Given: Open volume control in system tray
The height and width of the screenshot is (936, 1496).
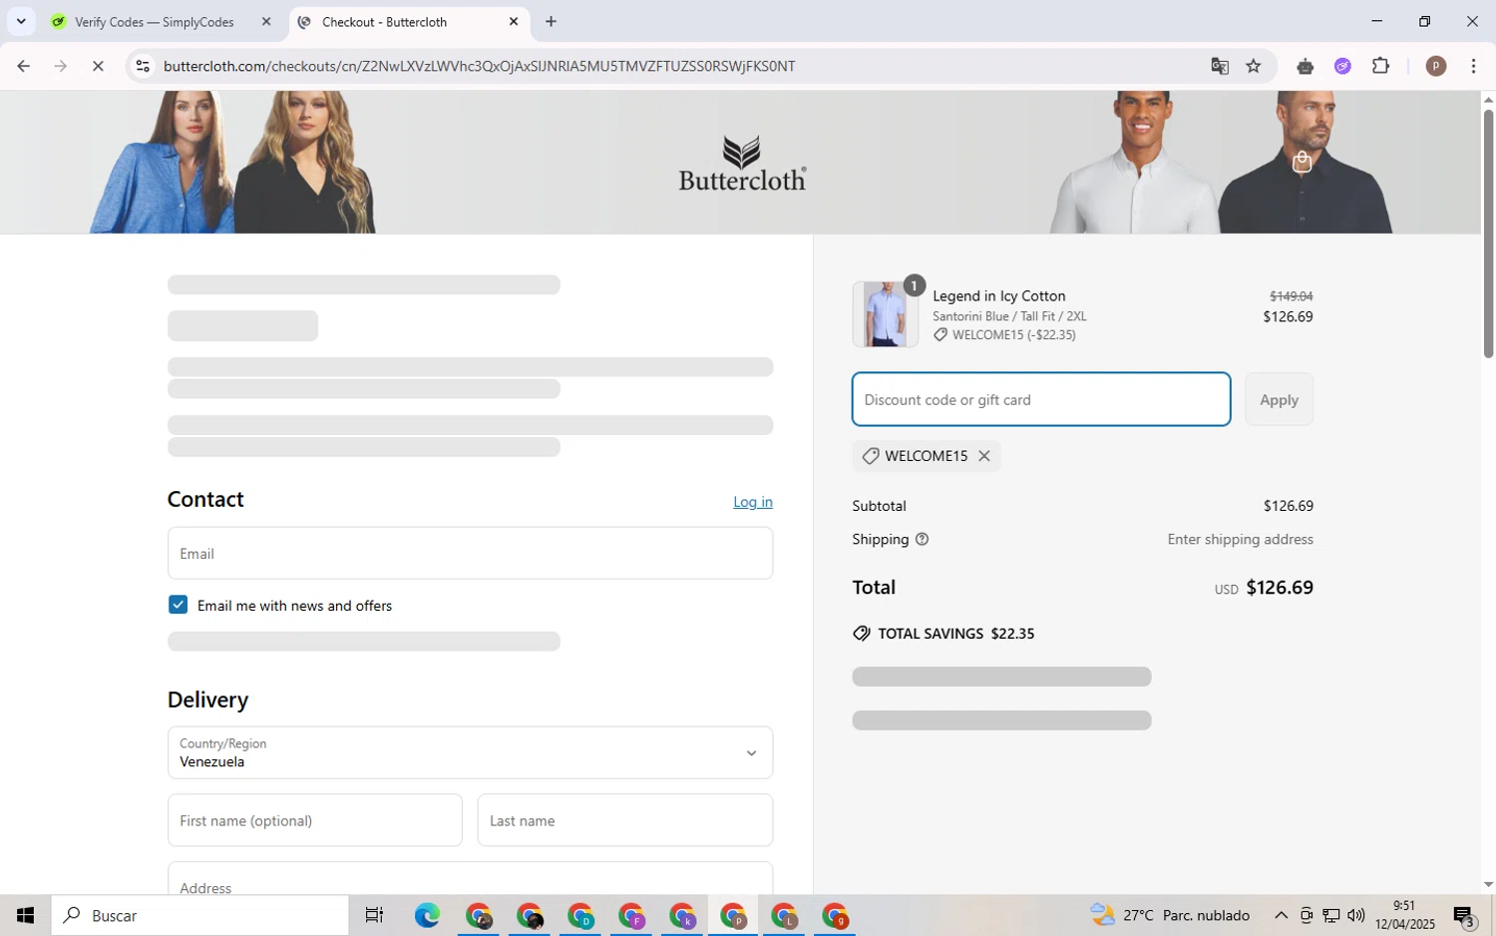Looking at the screenshot, I should click(1355, 915).
